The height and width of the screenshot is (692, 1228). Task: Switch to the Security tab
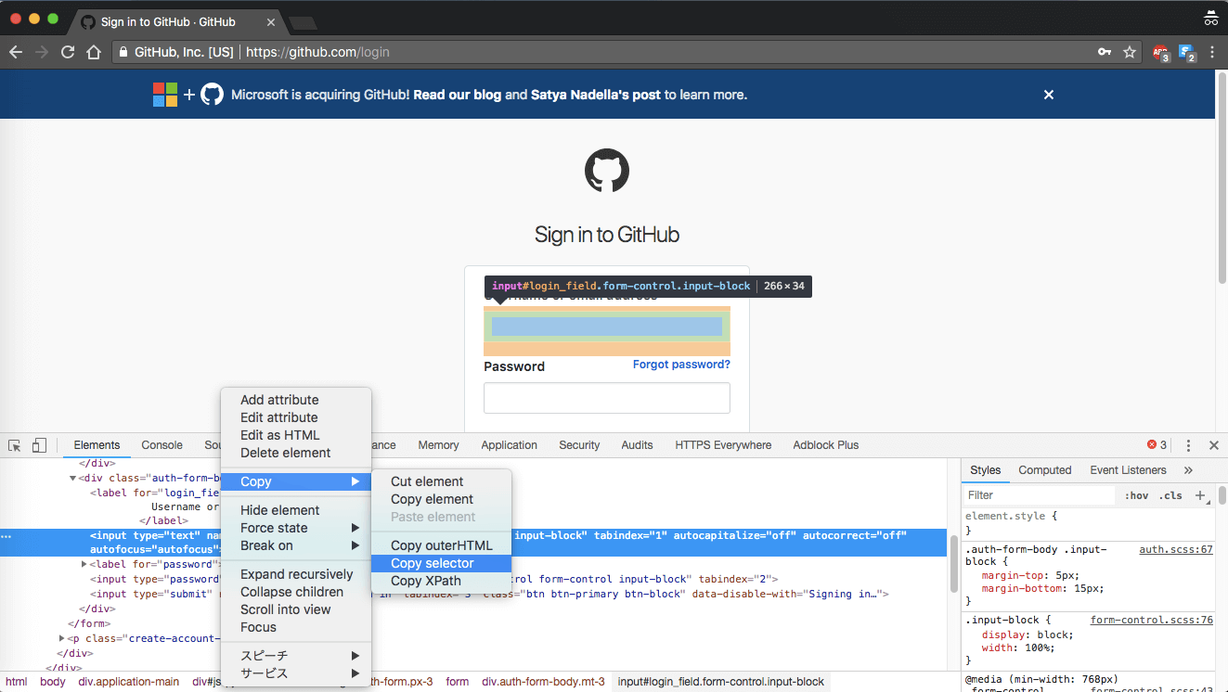pos(579,445)
